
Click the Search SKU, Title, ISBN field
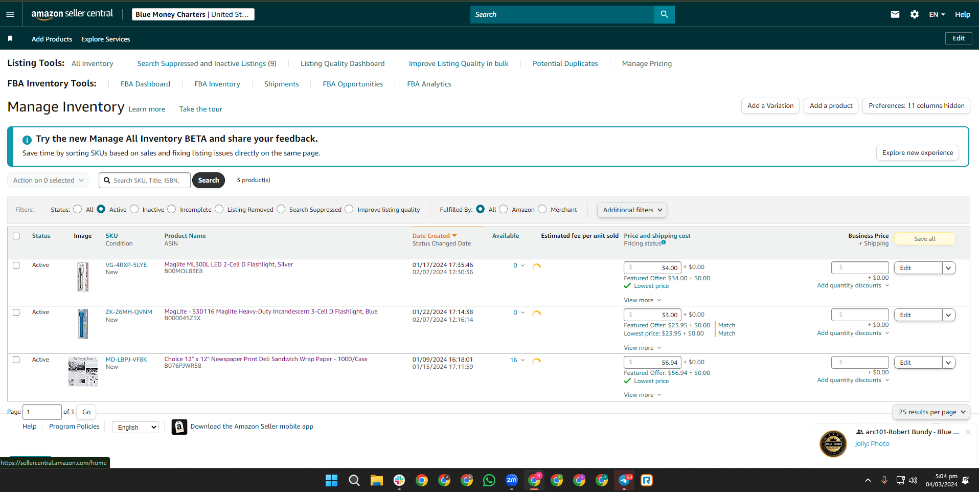click(145, 180)
